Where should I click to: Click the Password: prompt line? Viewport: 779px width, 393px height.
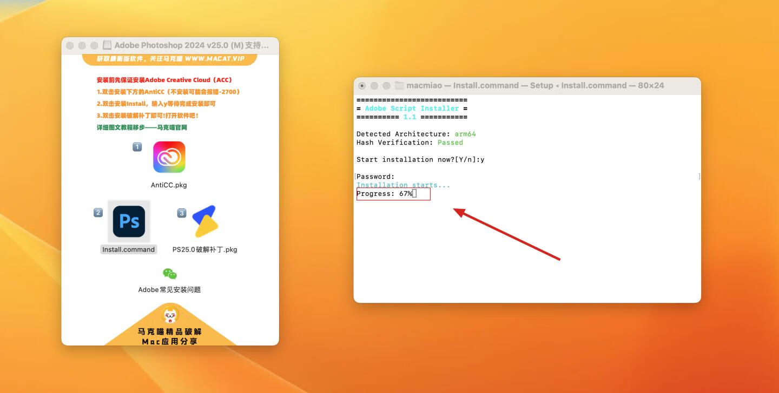pos(375,177)
